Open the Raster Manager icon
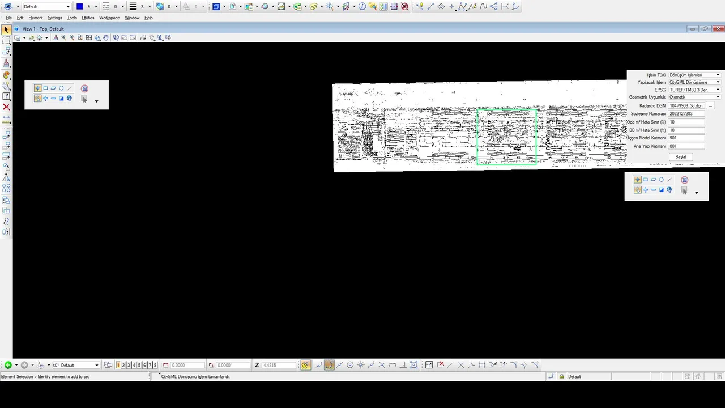The image size is (725, 408). point(249,7)
